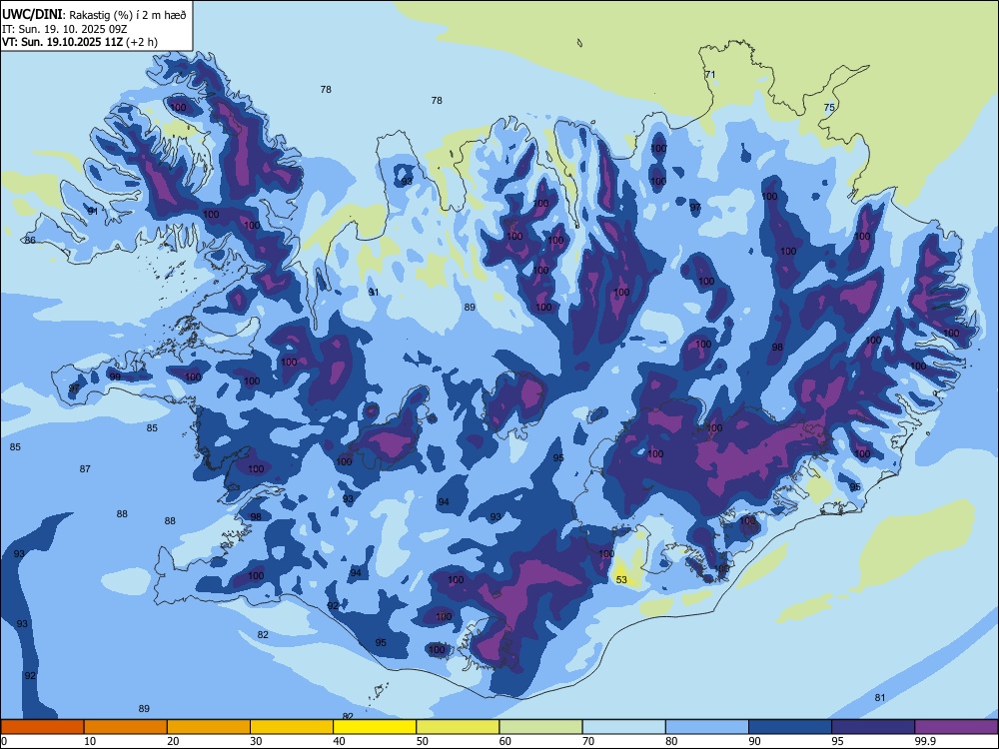The height and width of the screenshot is (749, 999).
Task: Click the legend tick label "10"
Action: pyautogui.click(x=90, y=741)
